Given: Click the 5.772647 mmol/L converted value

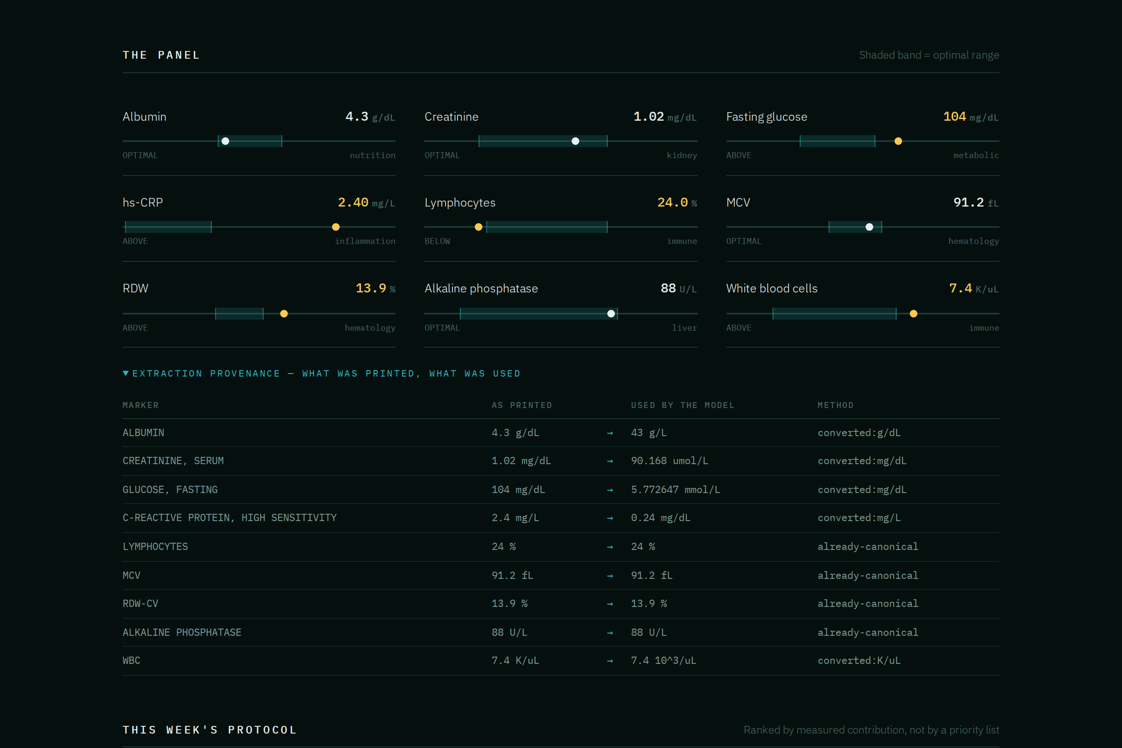Looking at the screenshot, I should [676, 489].
